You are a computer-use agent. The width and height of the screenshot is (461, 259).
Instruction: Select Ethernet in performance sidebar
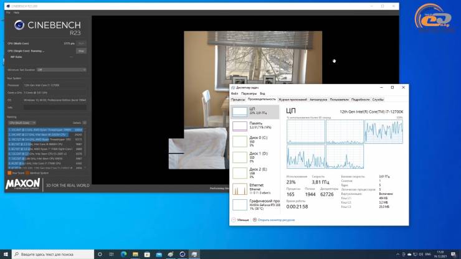255,189
